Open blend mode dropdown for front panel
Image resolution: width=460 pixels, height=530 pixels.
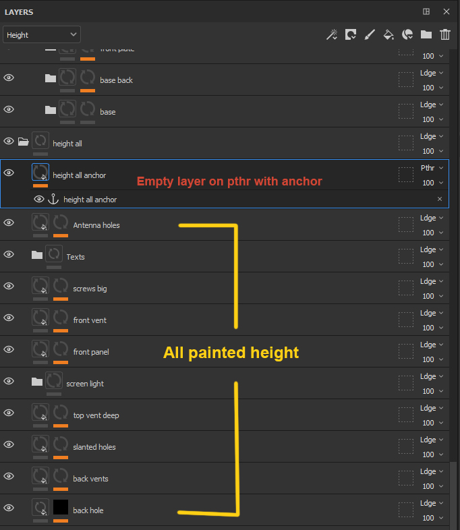click(x=432, y=345)
